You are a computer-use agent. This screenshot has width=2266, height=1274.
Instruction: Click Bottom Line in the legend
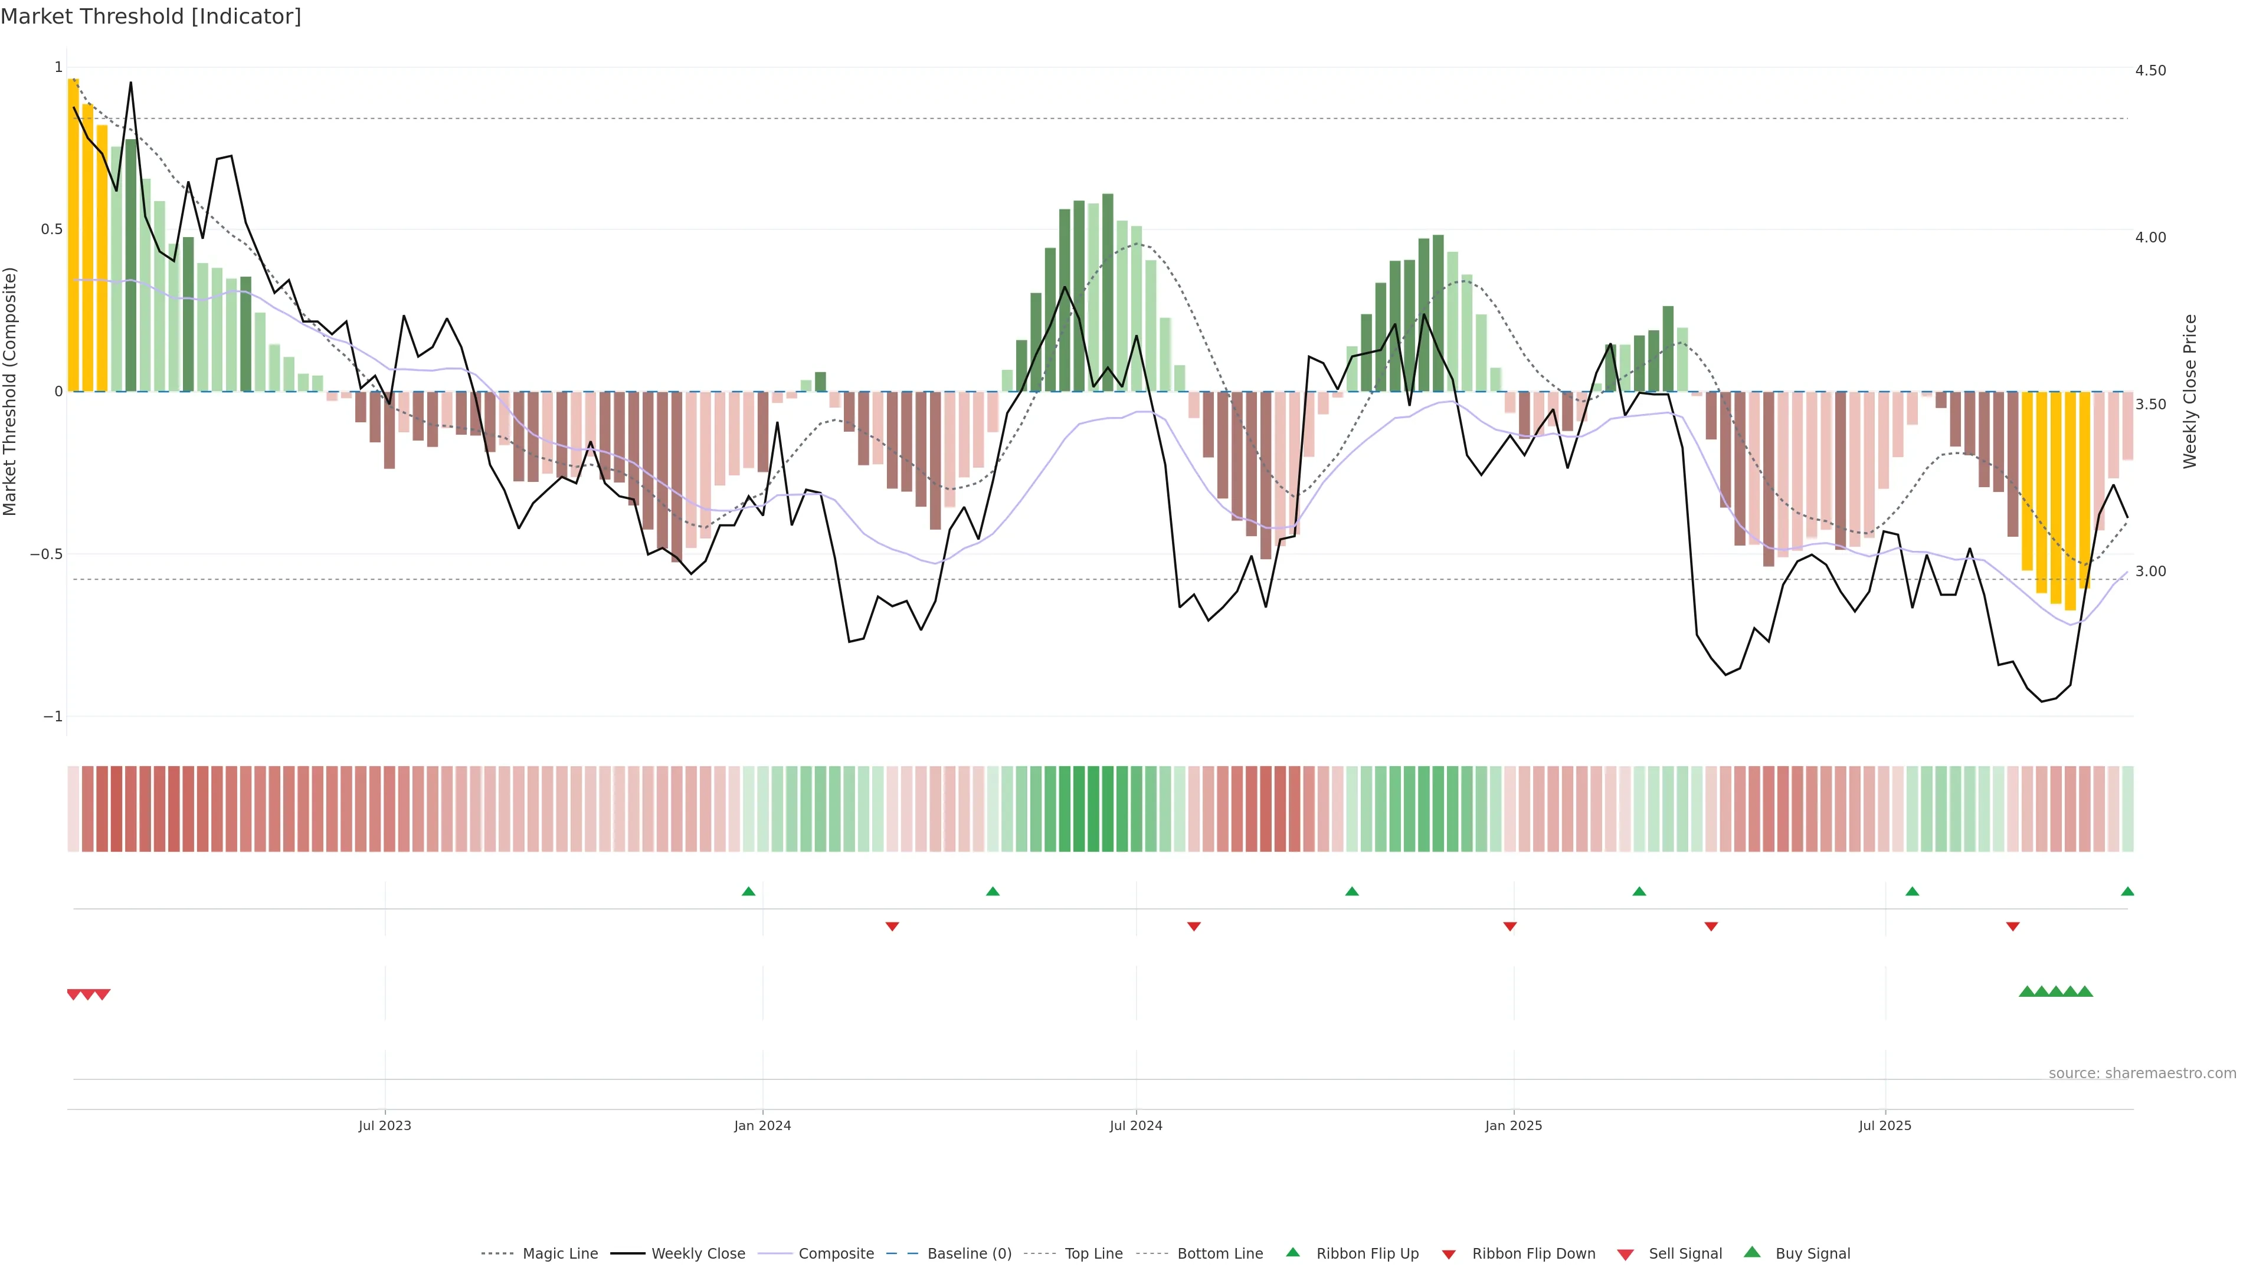(x=1219, y=1254)
